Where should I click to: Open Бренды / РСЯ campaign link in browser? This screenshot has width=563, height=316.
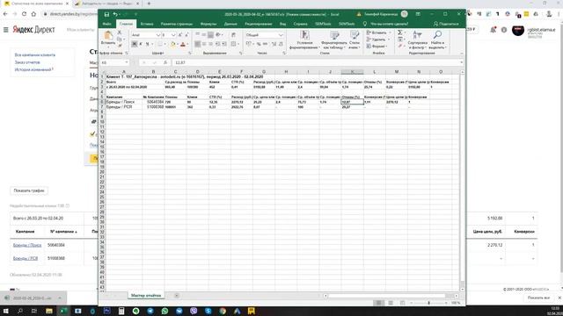tap(26, 258)
